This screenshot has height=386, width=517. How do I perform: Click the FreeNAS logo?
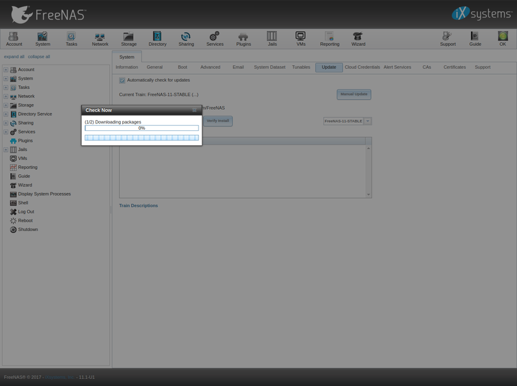[x=48, y=14]
